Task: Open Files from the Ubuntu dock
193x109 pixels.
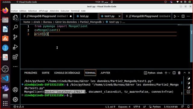Action: (x=5, y=20)
